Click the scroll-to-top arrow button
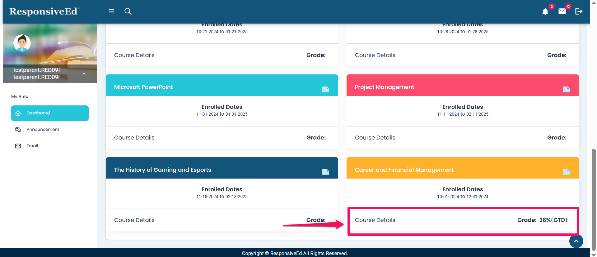The width and height of the screenshot is (597, 257). click(x=576, y=241)
